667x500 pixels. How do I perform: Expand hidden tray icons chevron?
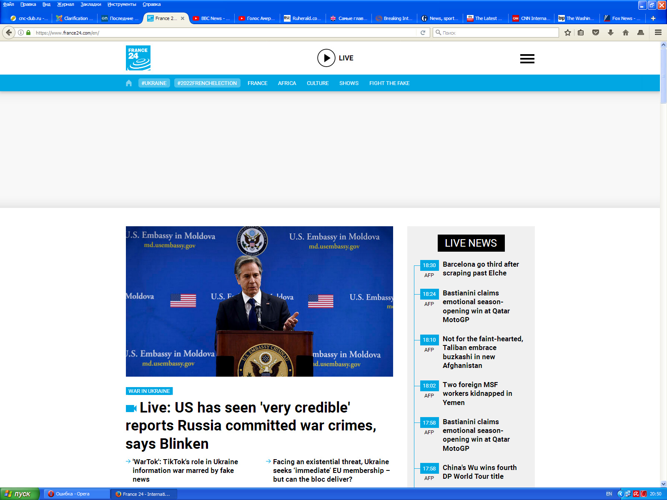(620, 494)
